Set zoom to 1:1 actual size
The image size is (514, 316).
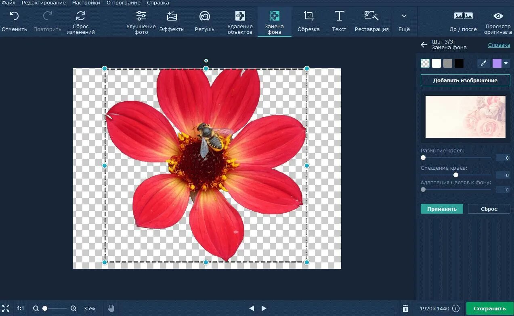pyautogui.click(x=21, y=308)
